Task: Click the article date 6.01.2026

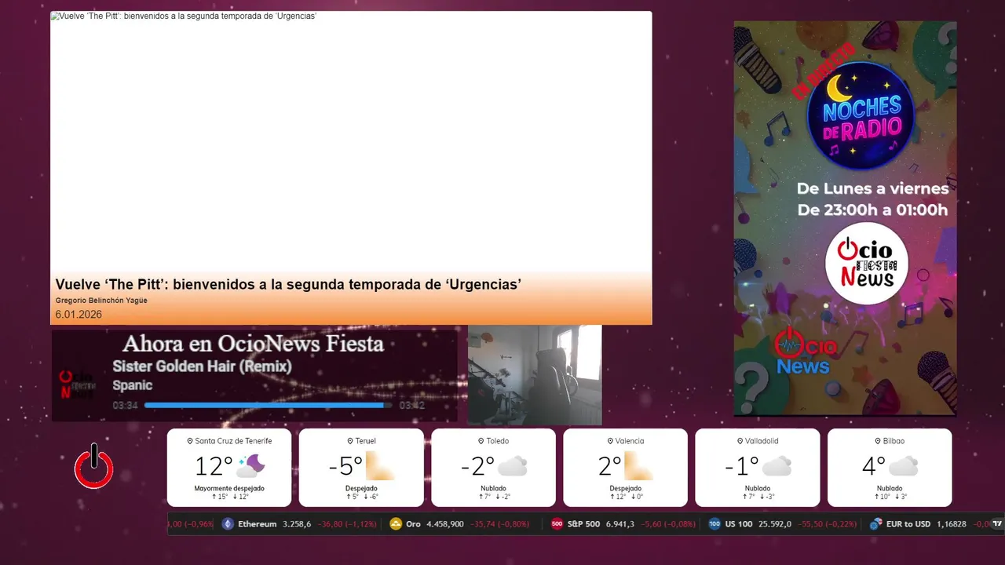Action: click(79, 315)
